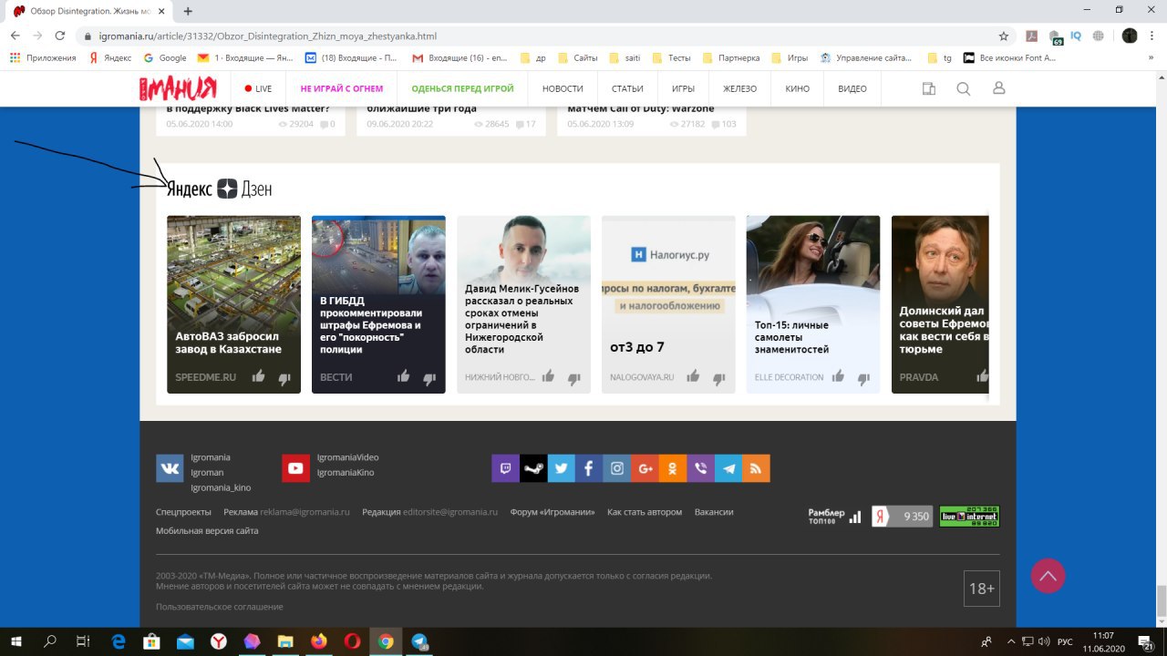Open the Яндекс Дзен widget header
The width and height of the screenshot is (1167, 656).
(x=219, y=189)
